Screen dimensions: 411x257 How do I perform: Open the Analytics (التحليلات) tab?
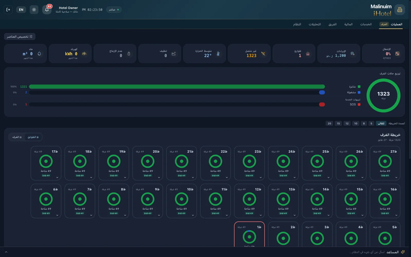[x=315, y=24]
